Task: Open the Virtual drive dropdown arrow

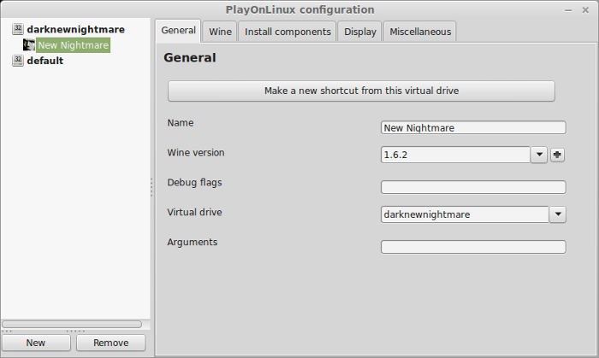Action: (x=558, y=214)
